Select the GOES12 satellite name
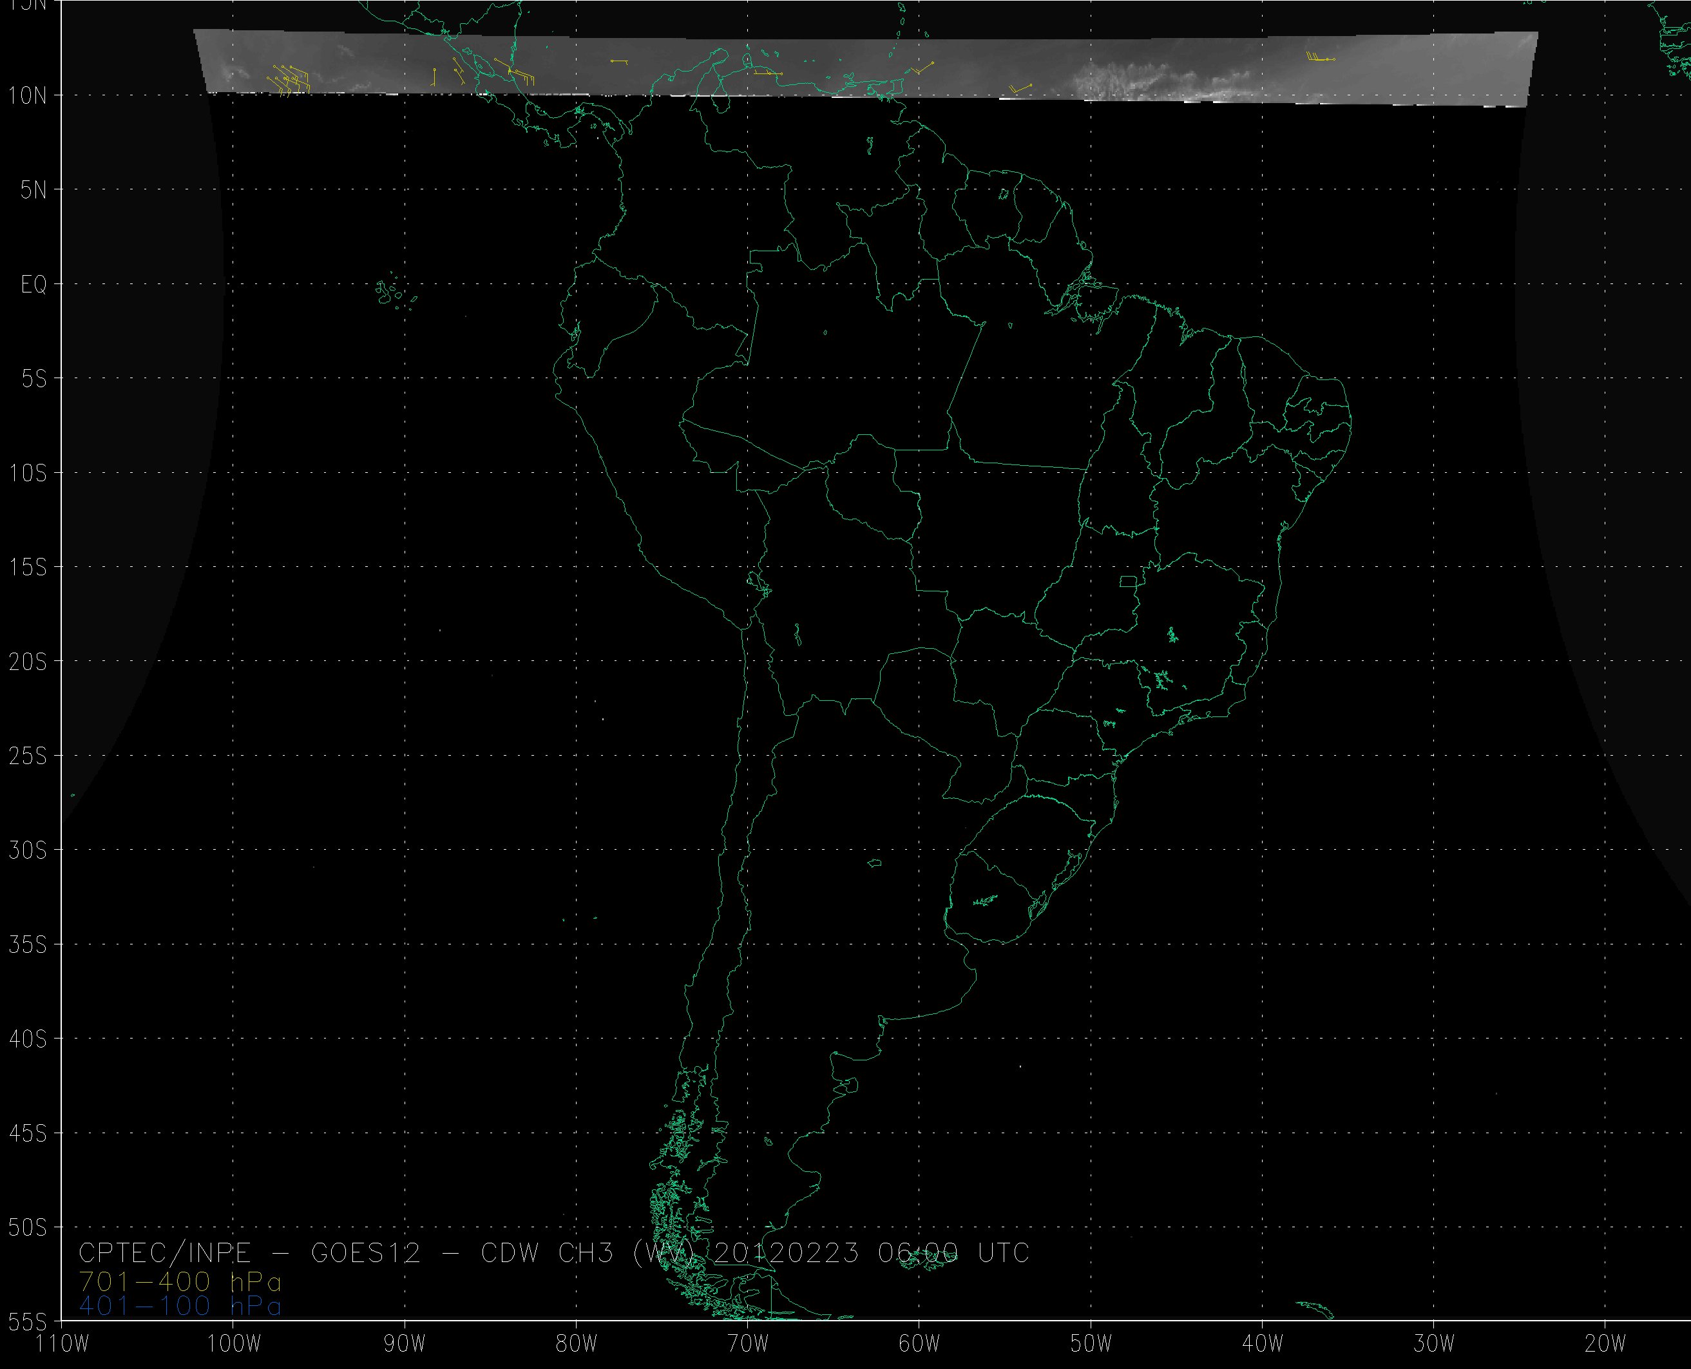The height and width of the screenshot is (1369, 1691). coord(367,1253)
